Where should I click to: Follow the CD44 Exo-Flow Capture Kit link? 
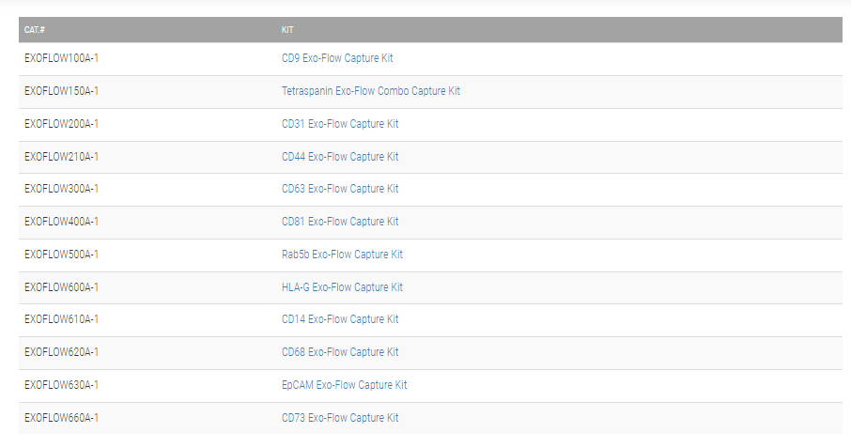click(340, 157)
